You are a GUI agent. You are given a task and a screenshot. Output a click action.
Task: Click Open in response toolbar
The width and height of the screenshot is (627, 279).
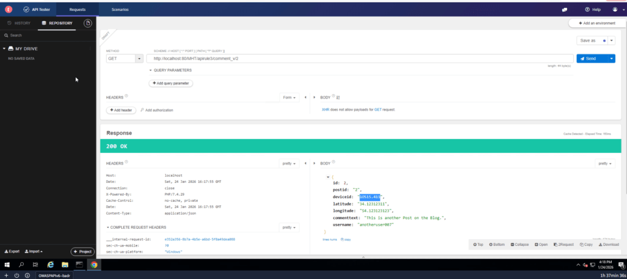coord(541,245)
